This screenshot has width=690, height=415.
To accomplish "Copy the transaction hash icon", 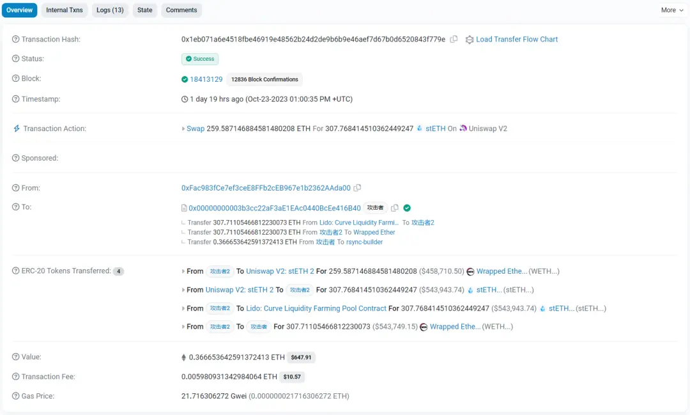I will [x=454, y=39].
